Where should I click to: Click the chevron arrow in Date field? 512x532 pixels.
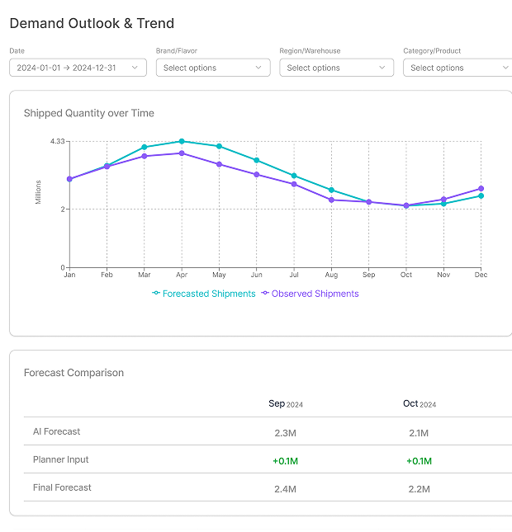tap(135, 68)
